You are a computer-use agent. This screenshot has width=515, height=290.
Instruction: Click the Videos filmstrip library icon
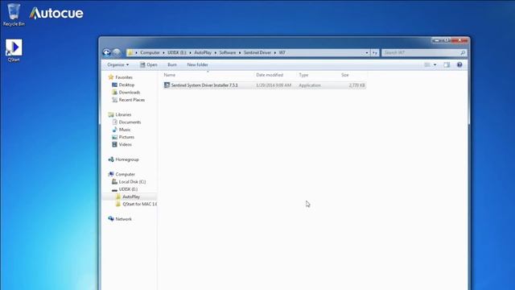click(x=114, y=145)
